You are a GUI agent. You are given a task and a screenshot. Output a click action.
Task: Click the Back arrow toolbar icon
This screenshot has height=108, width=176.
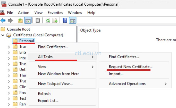(3, 20)
